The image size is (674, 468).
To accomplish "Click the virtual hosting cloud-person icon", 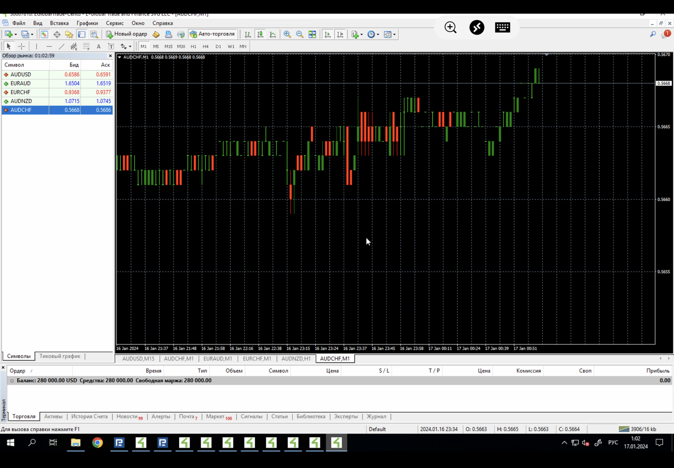I will pyautogui.click(x=168, y=34).
